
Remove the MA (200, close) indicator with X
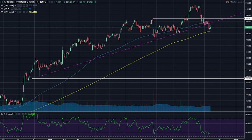[x=27, y=12]
